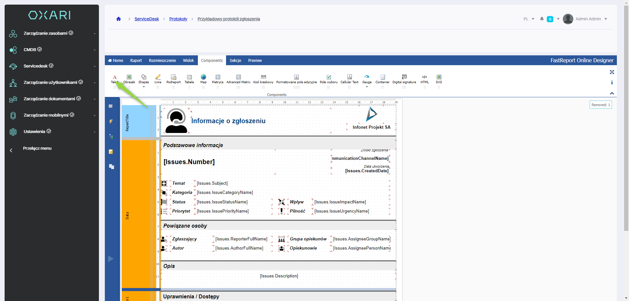Viewport: 629px width, 301px height.
Task: Collapse the Components ribbon
Action: pos(612,93)
